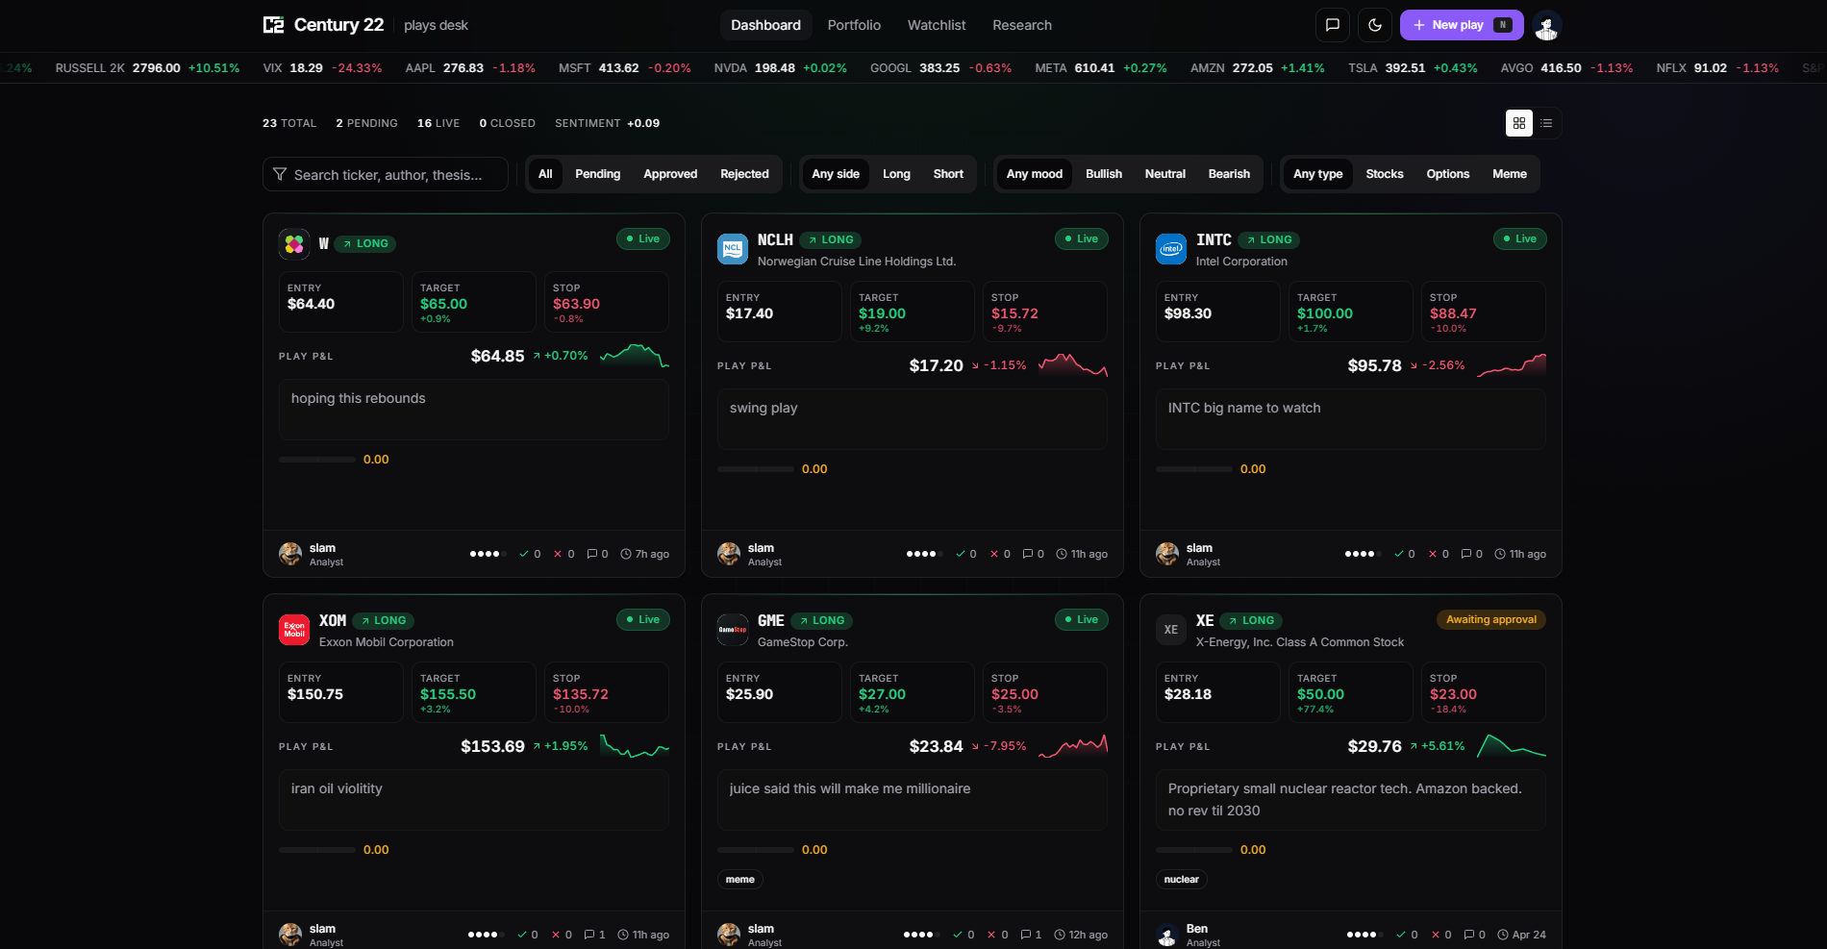Reject X icon on the NCLH play
This screenshot has height=949, width=1827.
click(994, 554)
